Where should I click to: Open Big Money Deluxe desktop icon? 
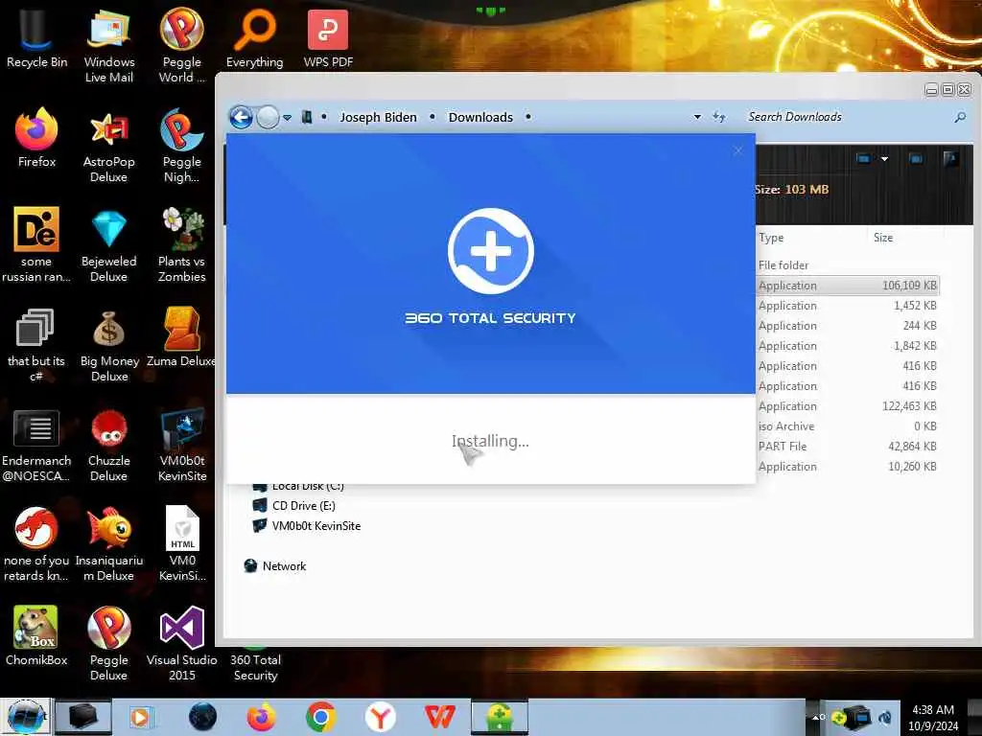(x=109, y=344)
